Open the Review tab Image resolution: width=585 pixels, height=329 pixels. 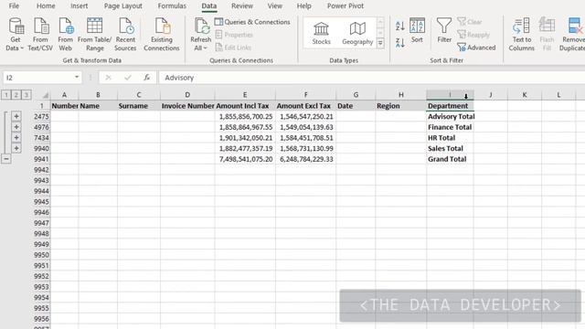pyautogui.click(x=241, y=6)
